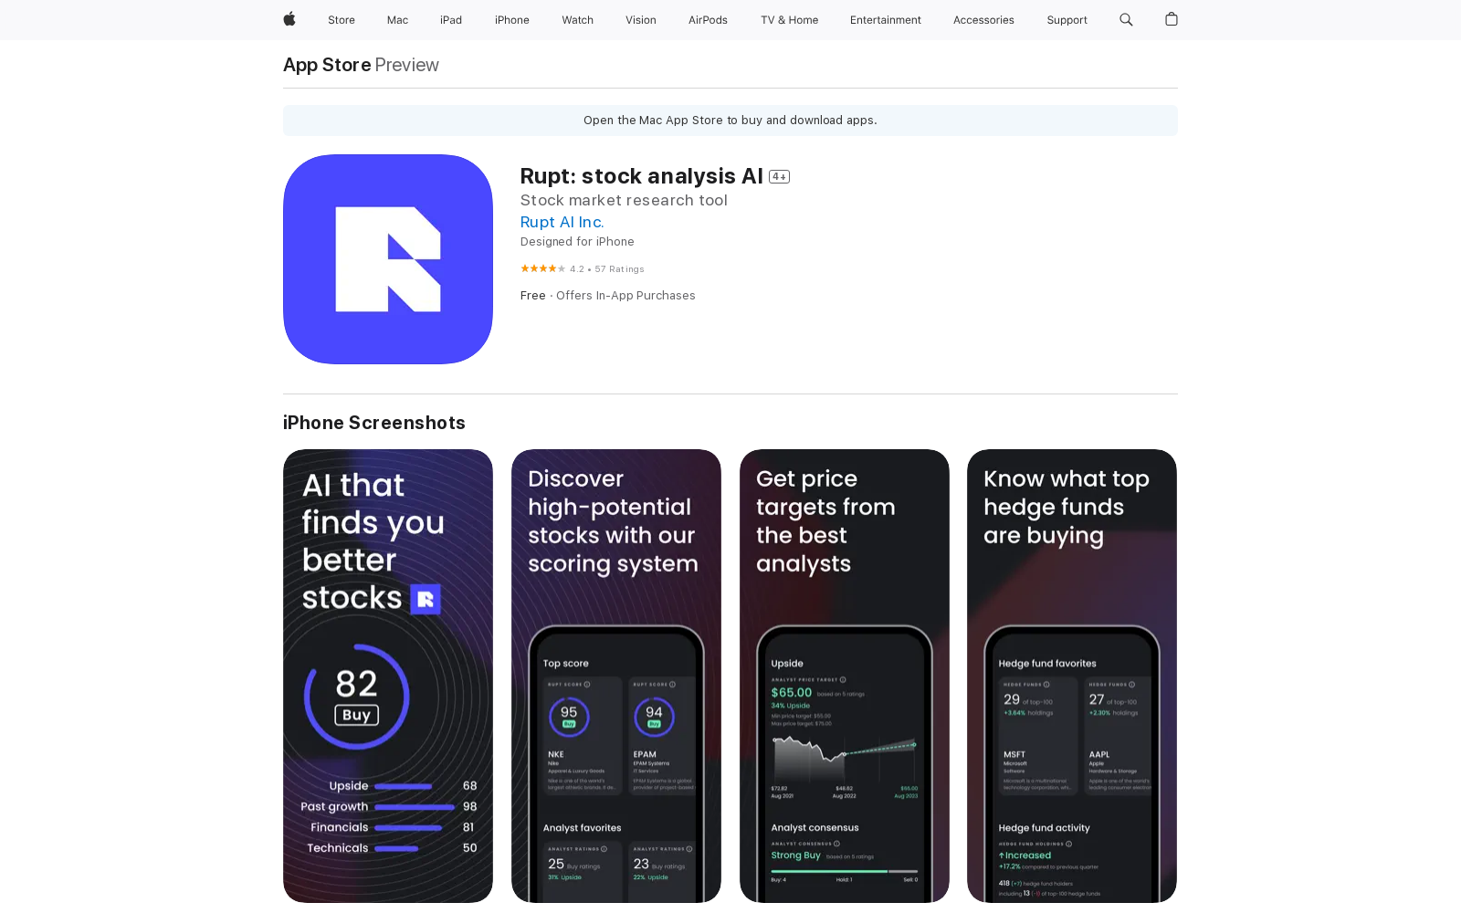Click the 'Rupt: stock analysis AI' title
Viewport: 1461px width, 913px height.
(642, 176)
